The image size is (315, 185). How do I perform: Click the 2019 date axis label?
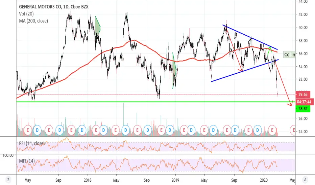175,180
